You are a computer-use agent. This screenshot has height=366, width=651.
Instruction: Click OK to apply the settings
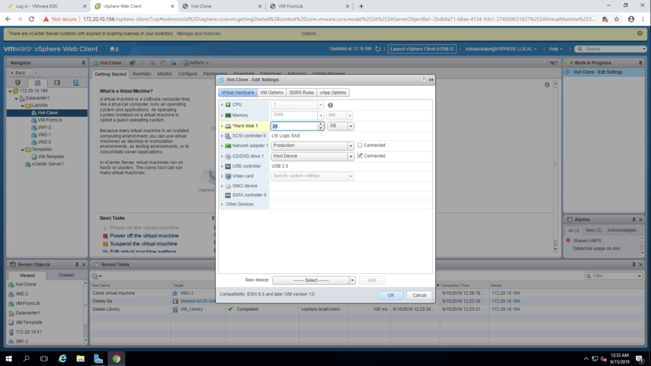click(x=390, y=295)
